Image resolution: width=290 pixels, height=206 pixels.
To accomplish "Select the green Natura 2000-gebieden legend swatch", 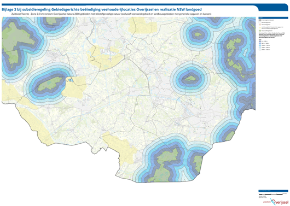I will (x=260, y=31).
